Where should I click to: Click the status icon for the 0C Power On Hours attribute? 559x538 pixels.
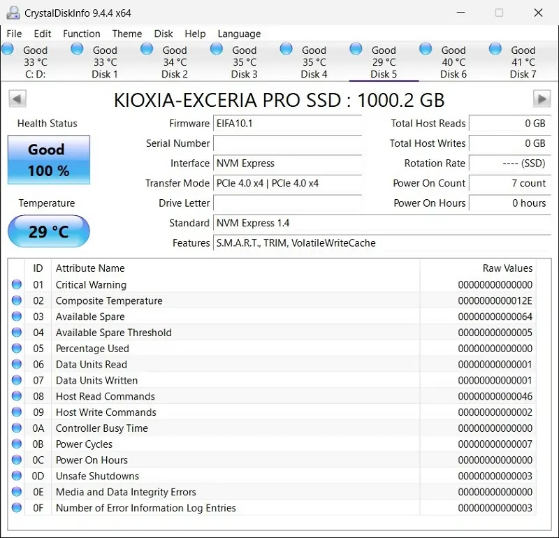tap(17, 460)
